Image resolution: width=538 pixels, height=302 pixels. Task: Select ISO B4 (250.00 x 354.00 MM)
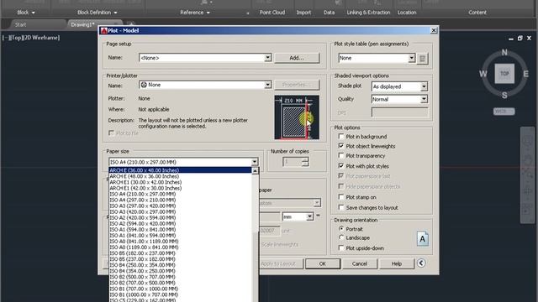coord(180,265)
